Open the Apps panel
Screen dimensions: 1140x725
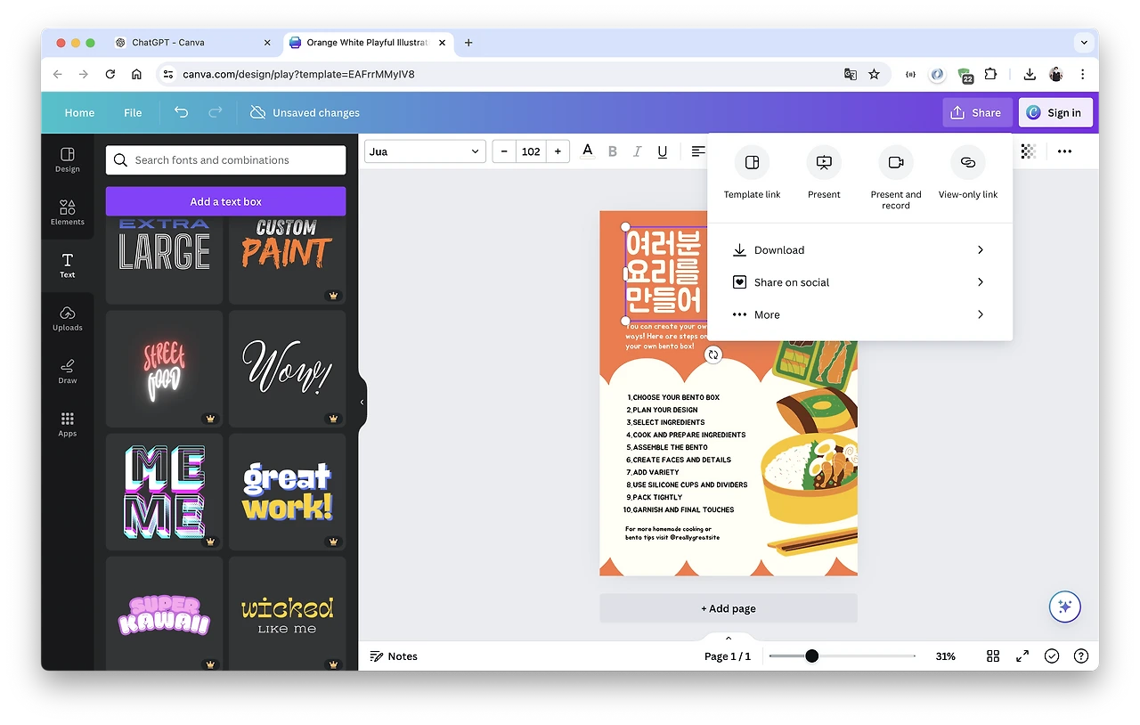pos(68,424)
